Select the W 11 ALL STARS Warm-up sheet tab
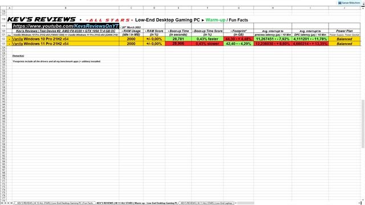365x205 pixels. click(137, 203)
